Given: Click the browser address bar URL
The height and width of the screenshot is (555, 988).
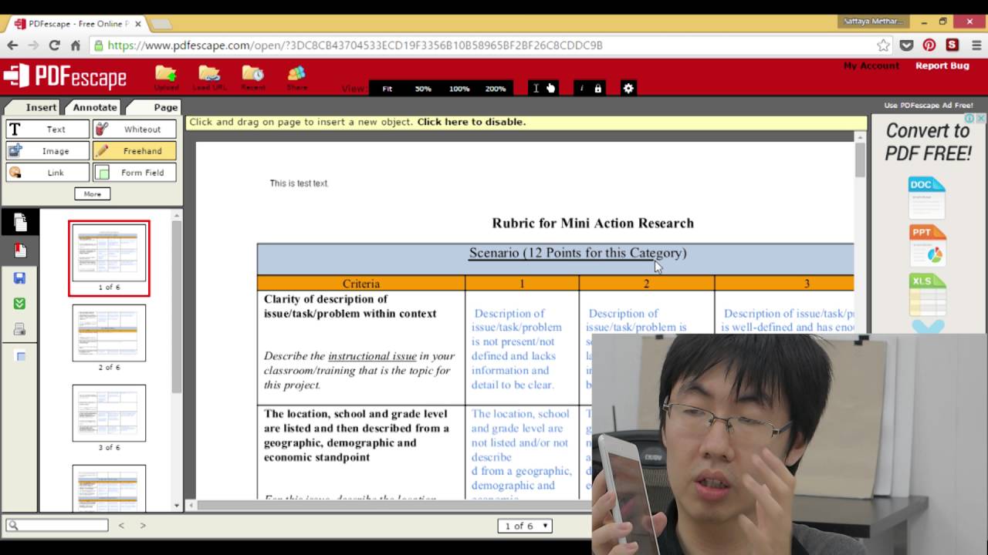Looking at the screenshot, I should [x=355, y=45].
